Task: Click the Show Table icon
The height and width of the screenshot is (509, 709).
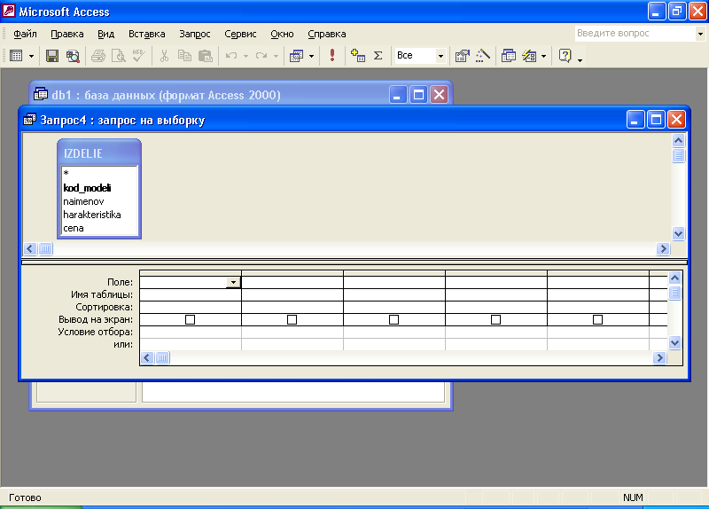Action: pos(358,56)
